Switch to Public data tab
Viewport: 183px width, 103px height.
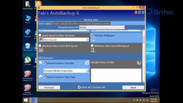[59, 23]
